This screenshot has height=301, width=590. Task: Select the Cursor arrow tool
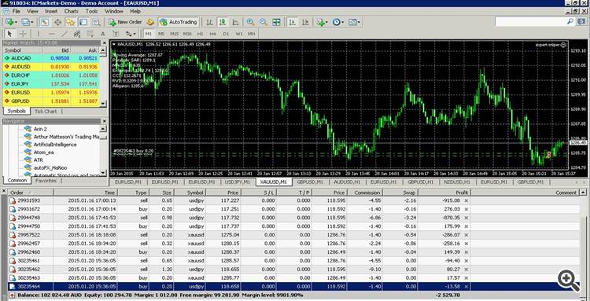(x=9, y=34)
